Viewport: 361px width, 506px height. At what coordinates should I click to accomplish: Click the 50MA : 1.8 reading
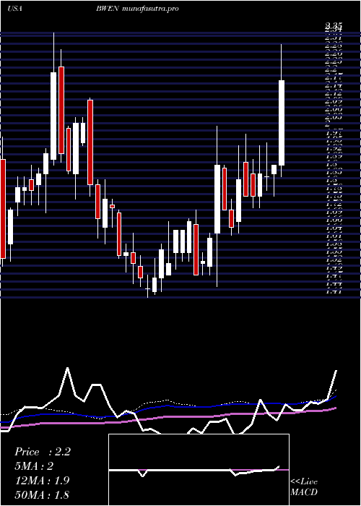pos(42,494)
